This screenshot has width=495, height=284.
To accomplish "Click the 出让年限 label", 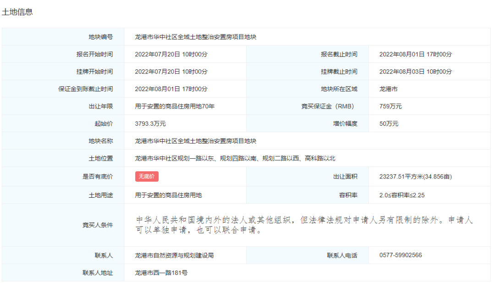I will 101,106.
